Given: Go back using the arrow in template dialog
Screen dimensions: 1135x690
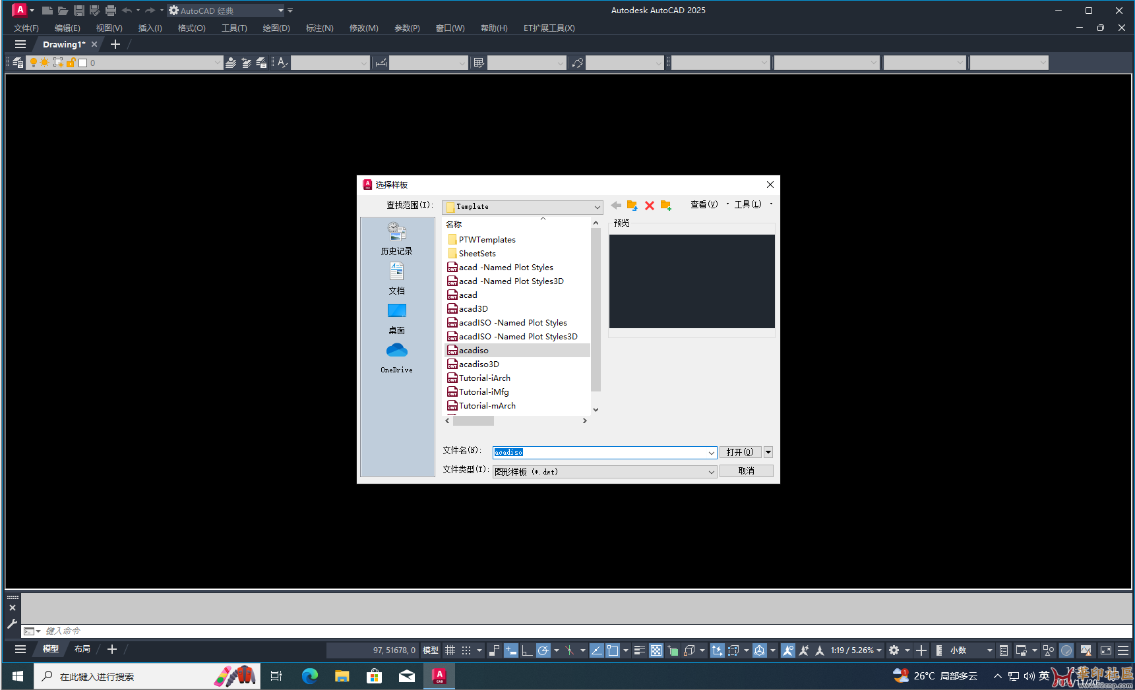Looking at the screenshot, I should 616,205.
